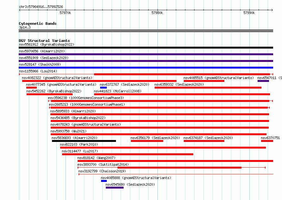This screenshot has width=282, height=200.
Task: Click nsv6359332 (Sedlazeck2020) label
Action: coord(179,84)
